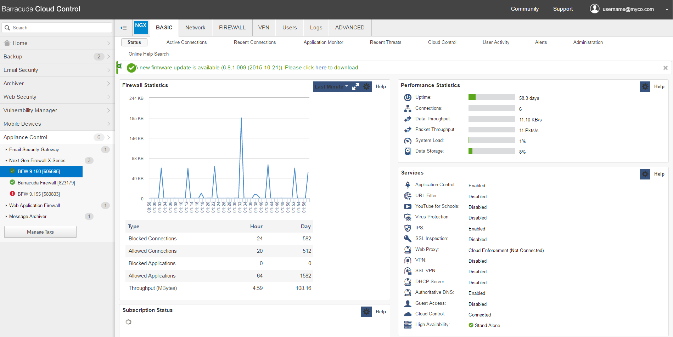Click the Data Throughput arrows icon
The image size is (673, 337).
click(x=408, y=119)
